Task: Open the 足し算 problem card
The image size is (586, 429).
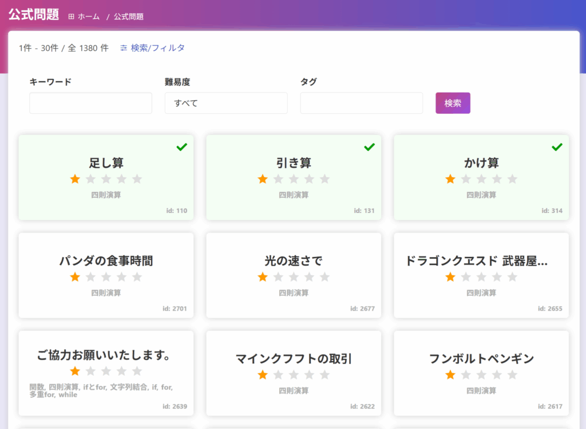Action: [106, 163]
